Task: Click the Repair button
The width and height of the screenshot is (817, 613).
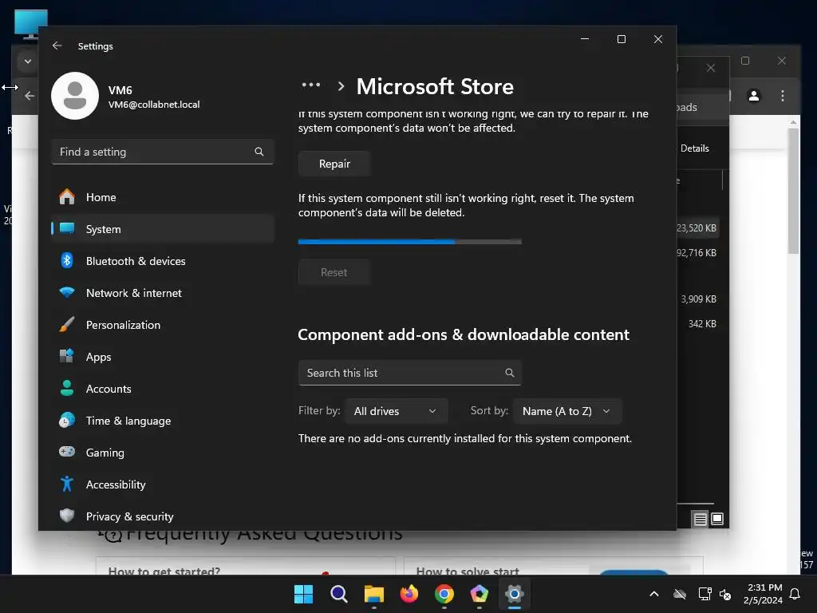Action: pyautogui.click(x=334, y=164)
